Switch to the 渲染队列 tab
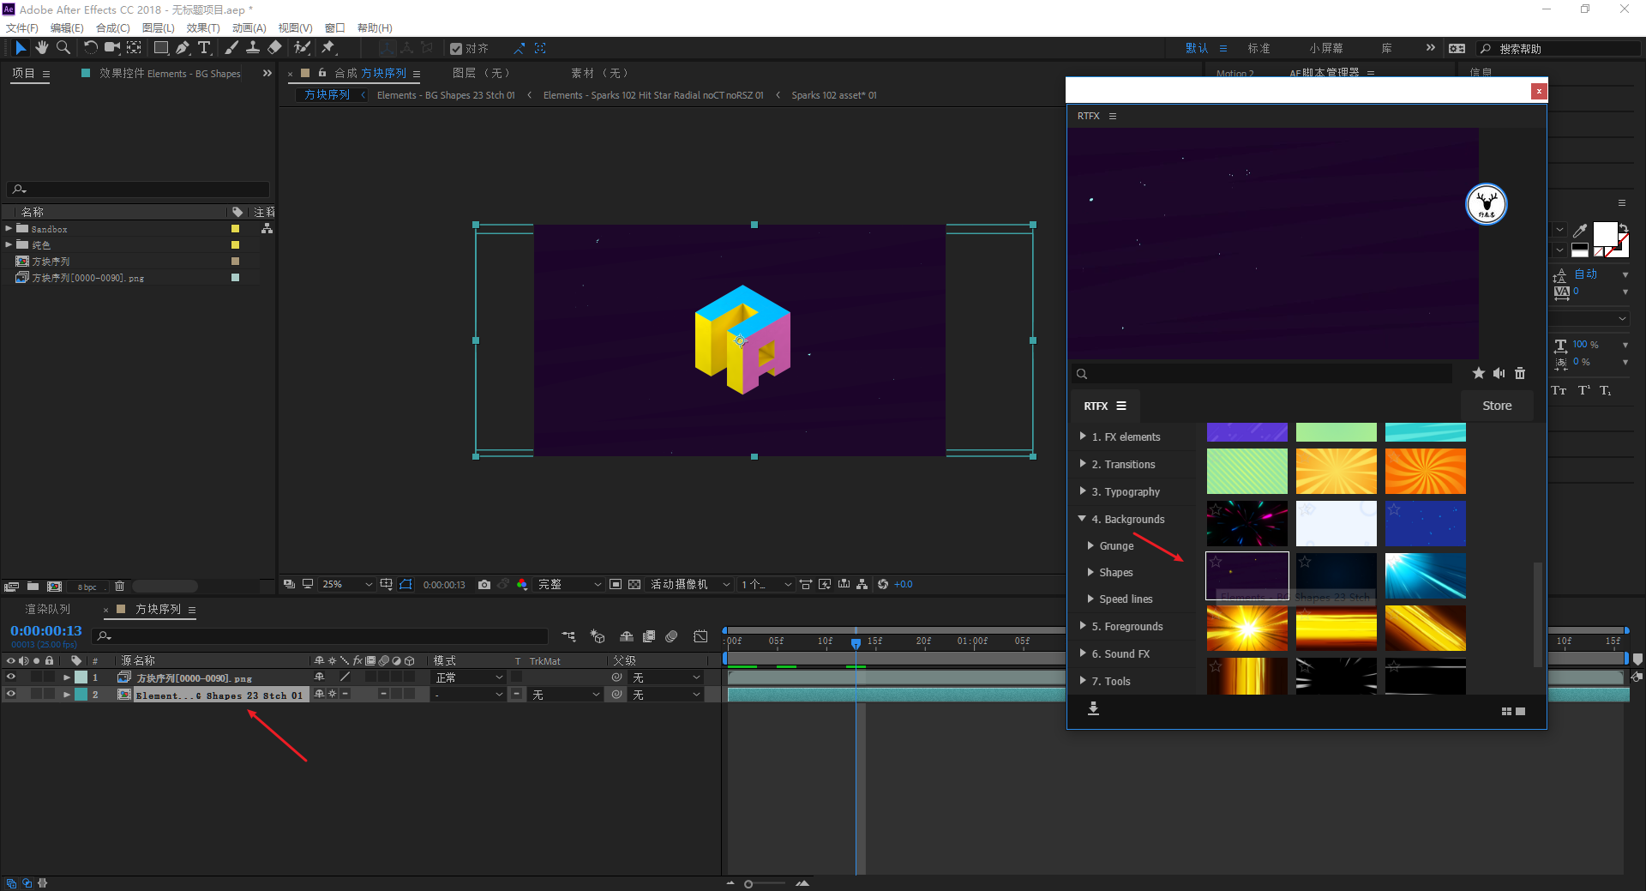 click(x=48, y=609)
